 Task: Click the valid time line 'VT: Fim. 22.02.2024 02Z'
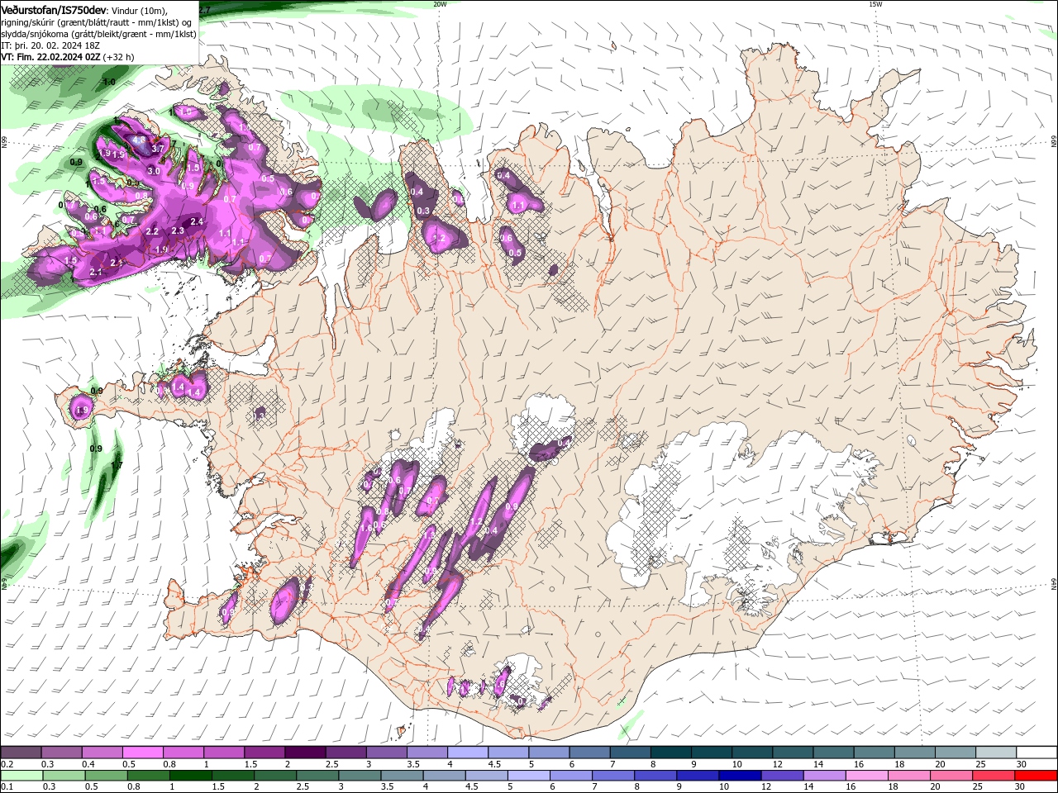(x=51, y=57)
